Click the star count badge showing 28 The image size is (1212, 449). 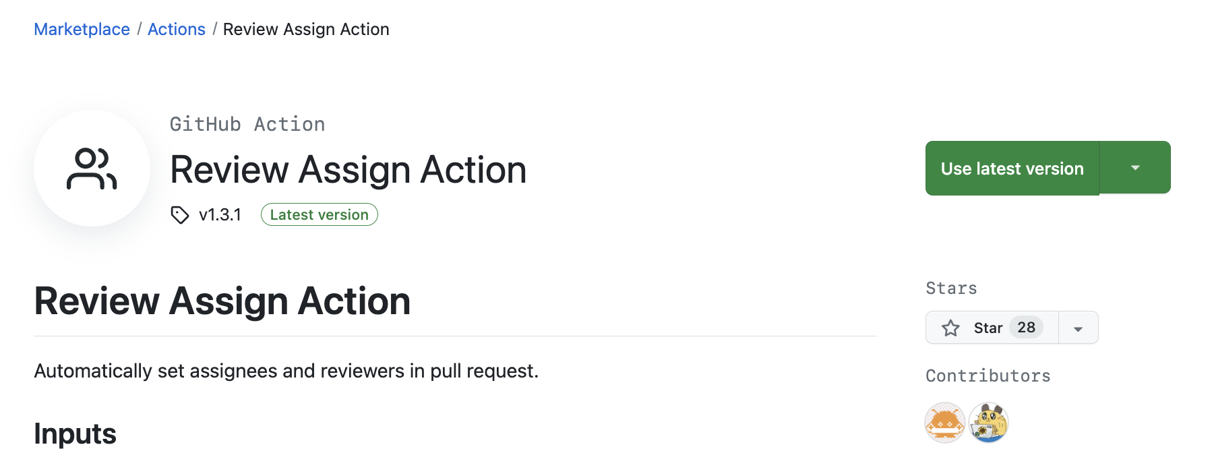pyautogui.click(x=1026, y=328)
